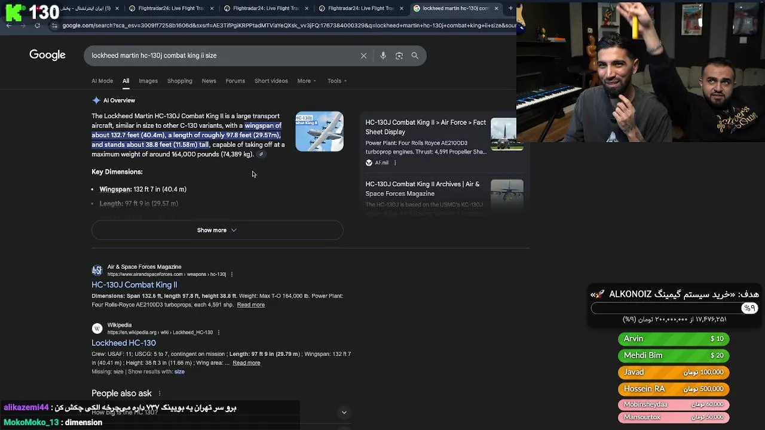Click Read more under Wikipedia result
The height and width of the screenshot is (430, 765).
pyautogui.click(x=246, y=363)
